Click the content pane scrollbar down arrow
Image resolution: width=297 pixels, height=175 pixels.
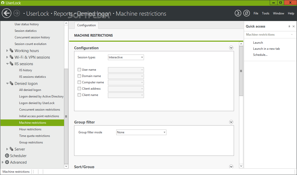(x=241, y=166)
